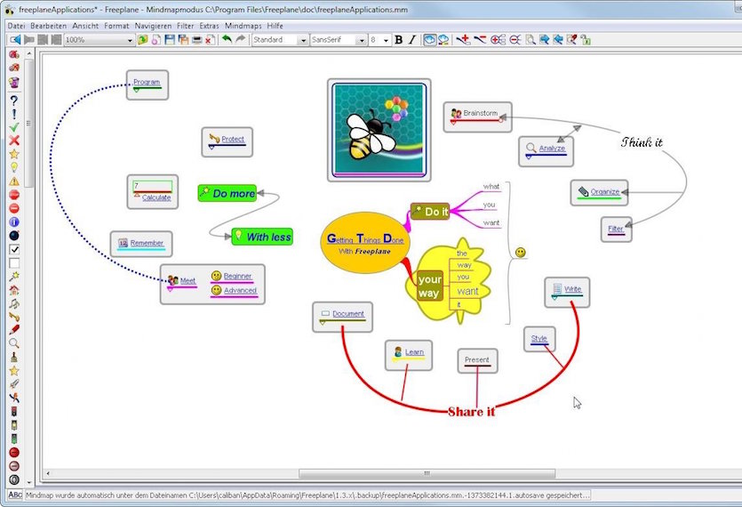Toggle bold formatting B button

coord(398,40)
